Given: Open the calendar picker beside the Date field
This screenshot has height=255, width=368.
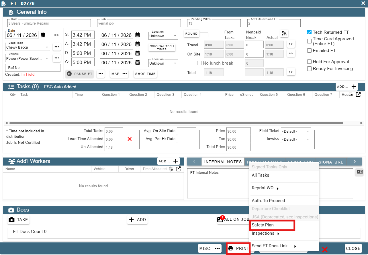Looking at the screenshot, I should (x=43, y=35).
